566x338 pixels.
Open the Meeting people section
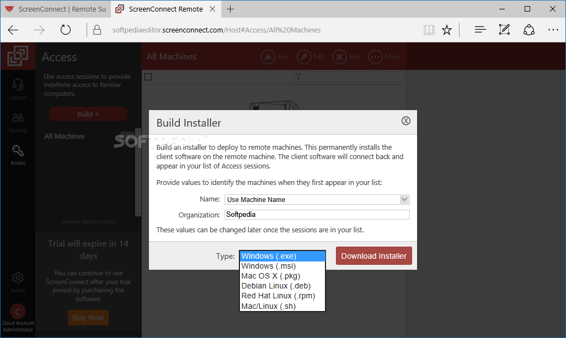(18, 123)
